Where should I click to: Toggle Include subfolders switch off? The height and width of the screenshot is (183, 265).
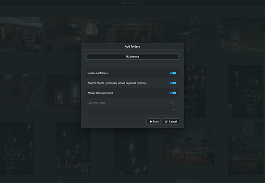[x=173, y=73]
